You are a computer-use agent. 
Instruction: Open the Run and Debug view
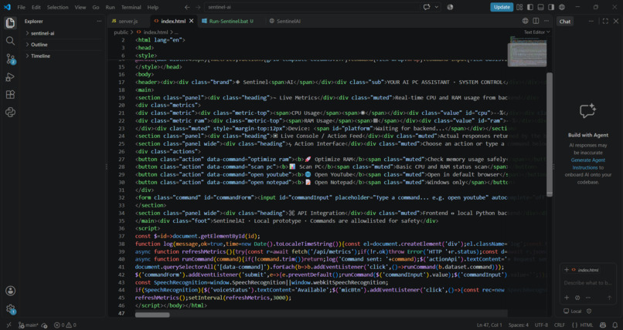(x=10, y=77)
